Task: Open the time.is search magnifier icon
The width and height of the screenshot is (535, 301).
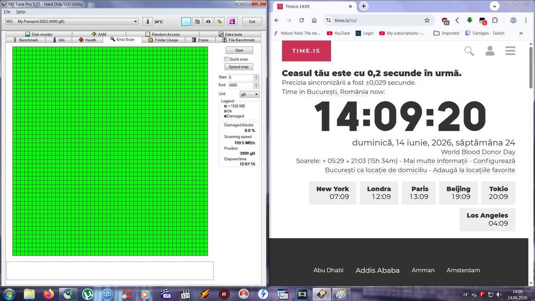Action: [469, 51]
